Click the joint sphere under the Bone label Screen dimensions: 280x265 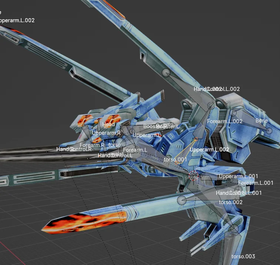[269, 131]
